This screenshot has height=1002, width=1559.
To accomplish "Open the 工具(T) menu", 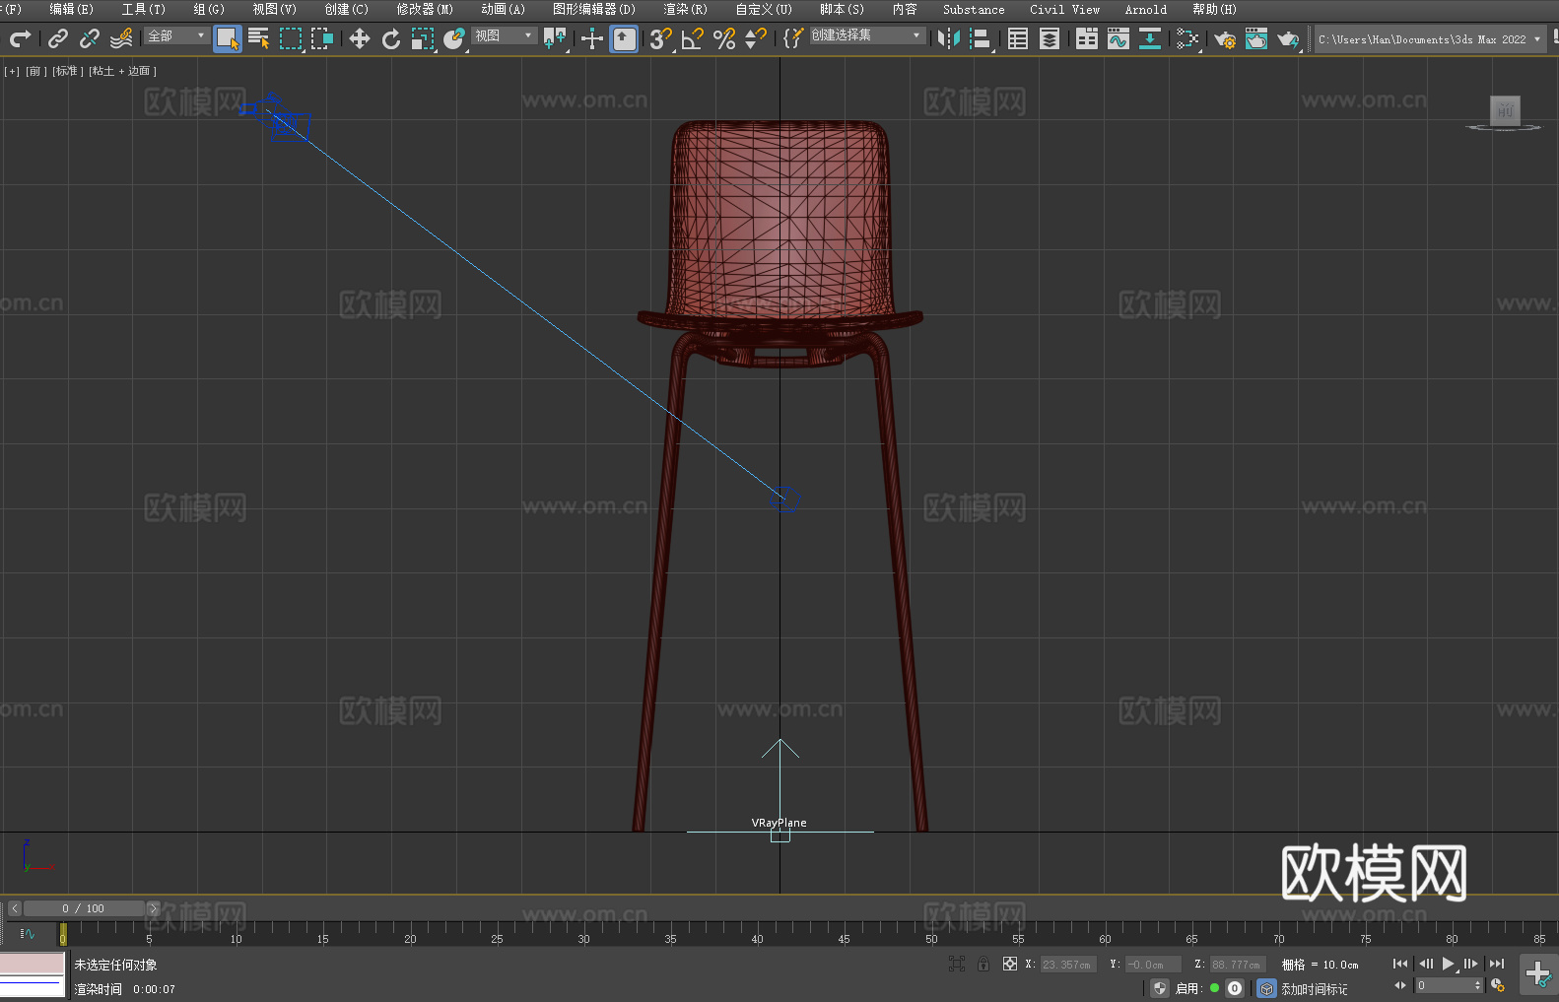I will [x=143, y=9].
